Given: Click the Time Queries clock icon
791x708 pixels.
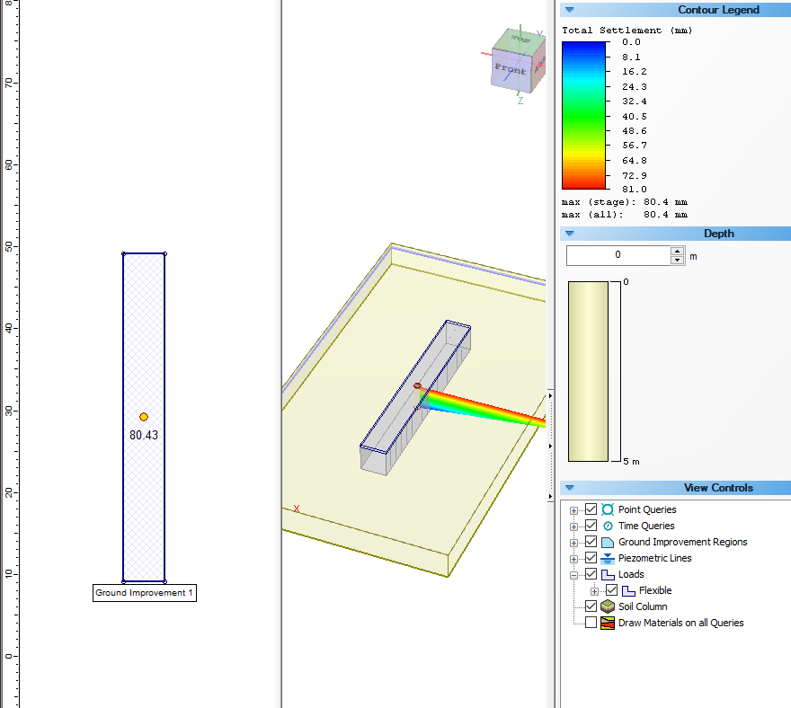Looking at the screenshot, I should click(x=608, y=526).
